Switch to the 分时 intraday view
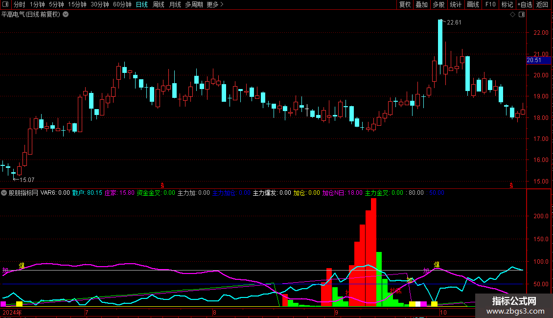 pyautogui.click(x=20, y=4)
